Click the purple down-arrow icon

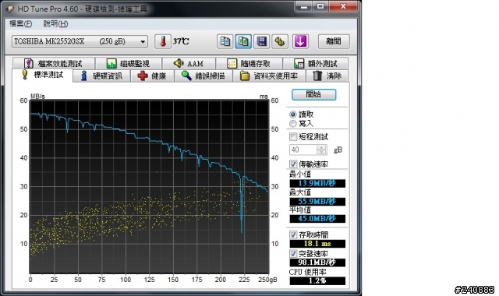[x=300, y=41]
